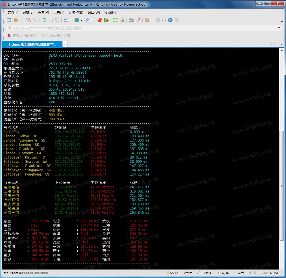The height and width of the screenshot is (278, 286).
Task: Click the Find magnifier icon
Action: pos(57,20)
